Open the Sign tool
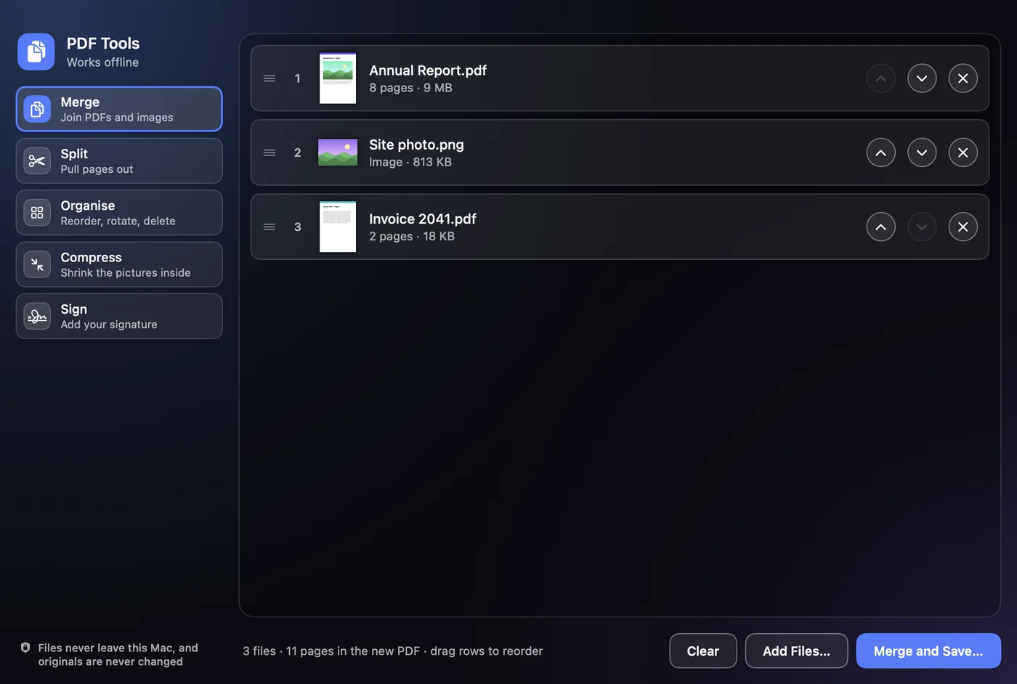 coord(119,316)
